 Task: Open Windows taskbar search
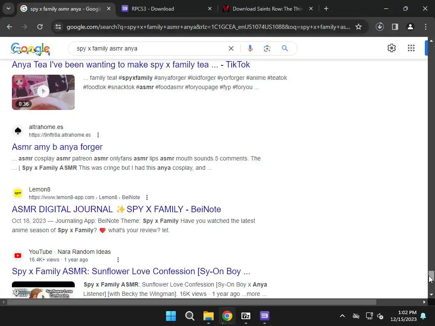pyautogui.click(x=190, y=316)
